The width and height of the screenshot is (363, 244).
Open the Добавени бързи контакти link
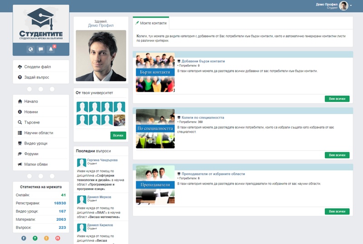click(x=203, y=61)
